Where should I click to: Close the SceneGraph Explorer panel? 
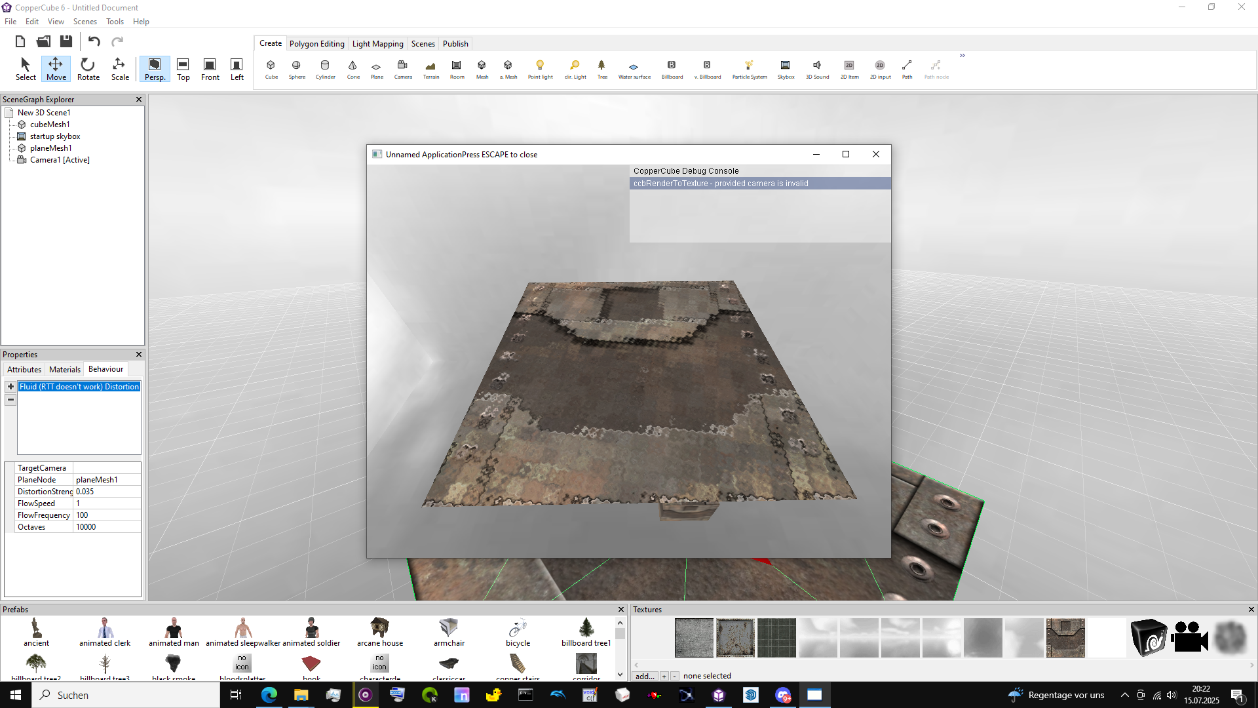tap(138, 100)
